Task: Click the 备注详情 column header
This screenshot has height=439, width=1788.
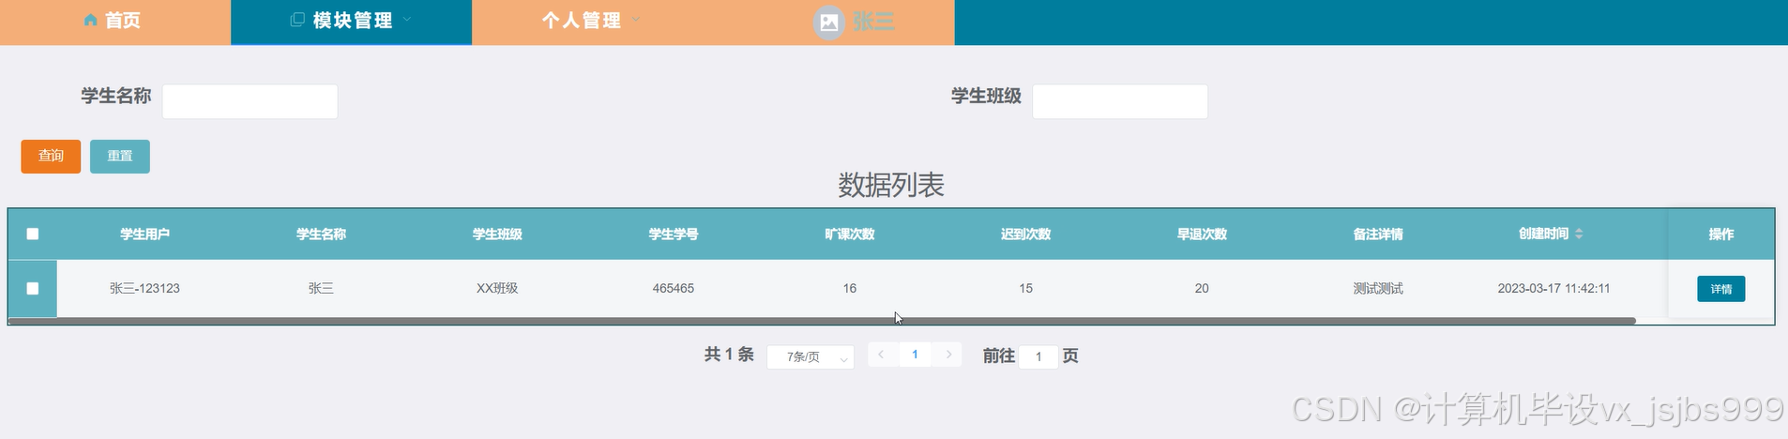Action: click(x=1378, y=235)
